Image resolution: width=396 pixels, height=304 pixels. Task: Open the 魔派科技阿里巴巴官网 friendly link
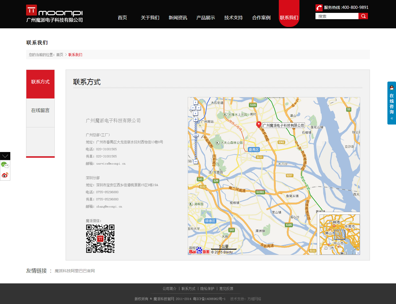(75, 271)
